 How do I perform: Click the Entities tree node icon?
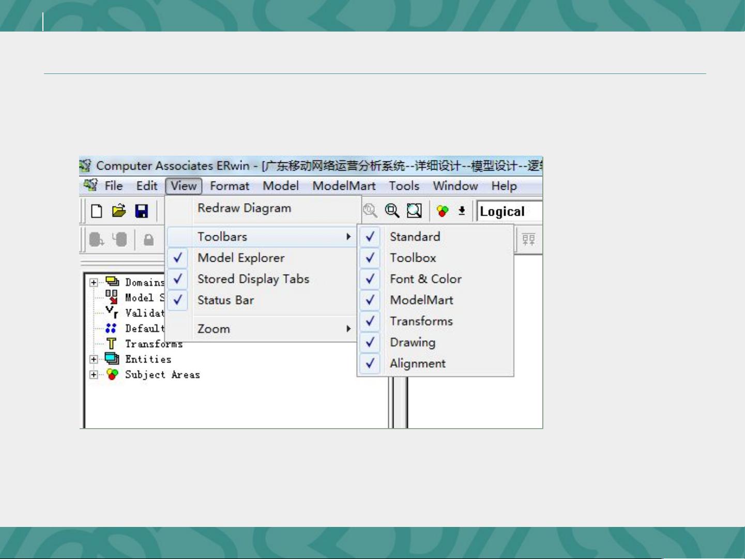pyautogui.click(x=112, y=358)
